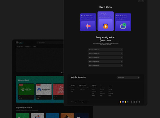Click Experience in footer categories
Screen dimensions: 160x118
tap(102, 93)
